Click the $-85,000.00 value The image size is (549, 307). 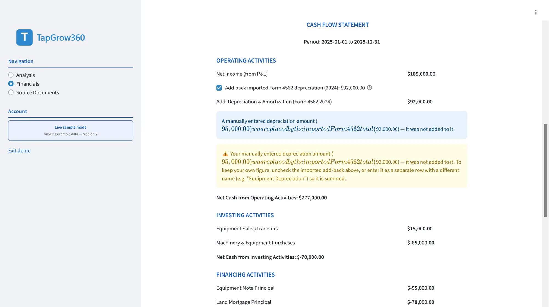click(421, 243)
